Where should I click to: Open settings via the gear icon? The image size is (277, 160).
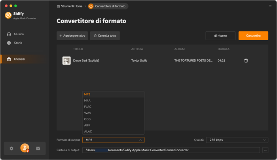tap(11, 149)
